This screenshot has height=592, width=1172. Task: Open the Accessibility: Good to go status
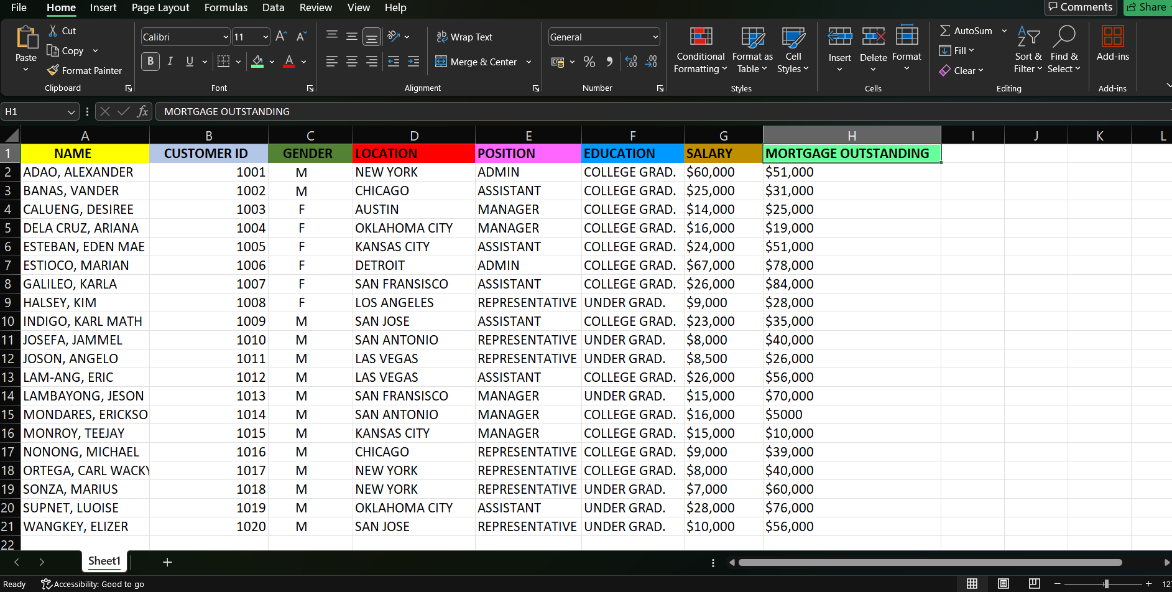(x=93, y=584)
